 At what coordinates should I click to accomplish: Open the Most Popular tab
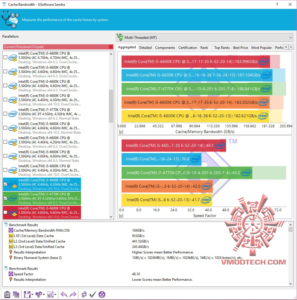pos(261,48)
